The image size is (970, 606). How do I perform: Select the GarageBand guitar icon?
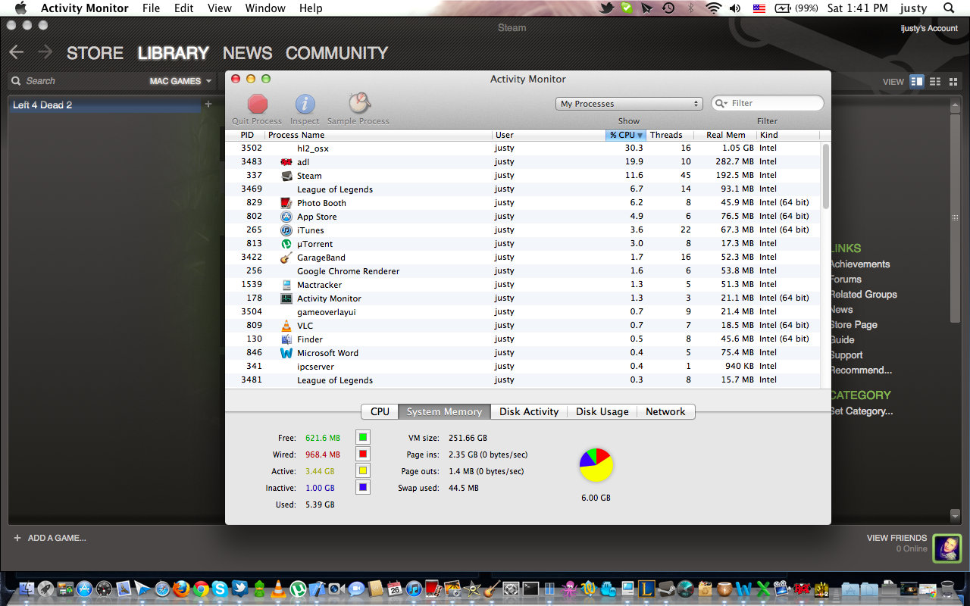286,258
